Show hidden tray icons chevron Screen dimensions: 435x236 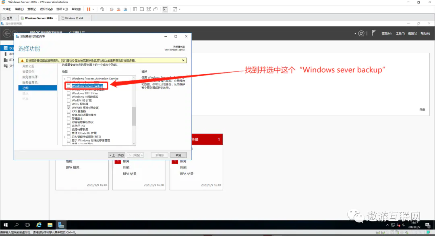[x=387, y=225]
